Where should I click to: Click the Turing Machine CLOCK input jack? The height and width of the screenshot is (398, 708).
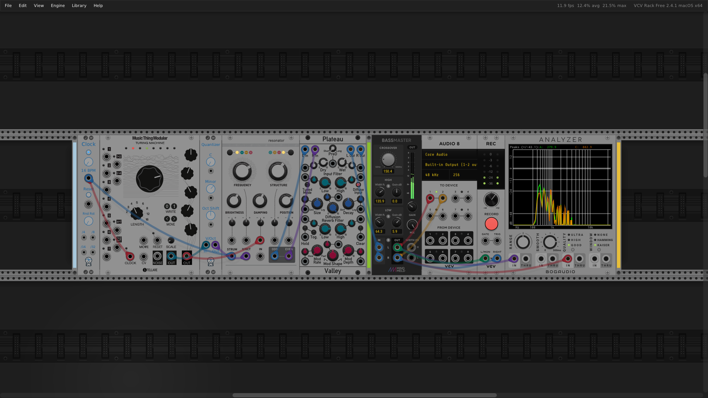tap(130, 256)
